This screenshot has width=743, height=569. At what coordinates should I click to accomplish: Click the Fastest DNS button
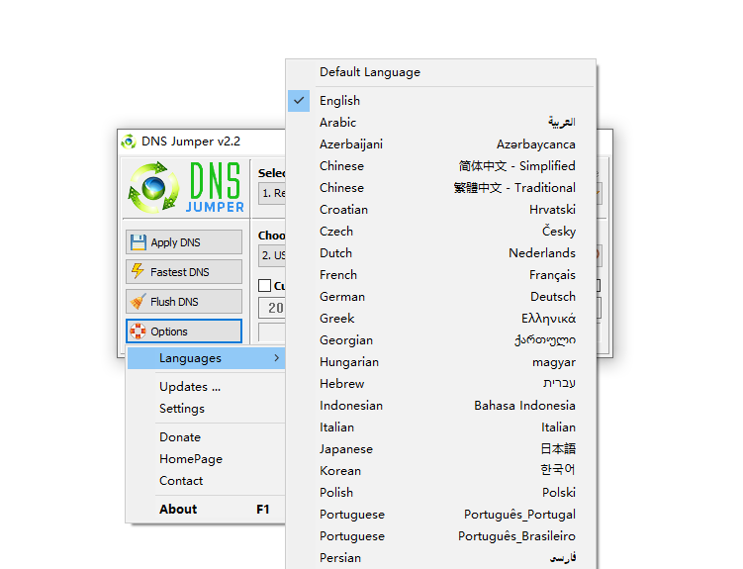[184, 271]
